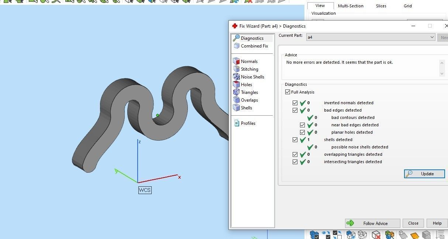Screen dimensions: 448x239
Task: Click Fix Wizard red cross title icon
Action: [x=235, y=26]
